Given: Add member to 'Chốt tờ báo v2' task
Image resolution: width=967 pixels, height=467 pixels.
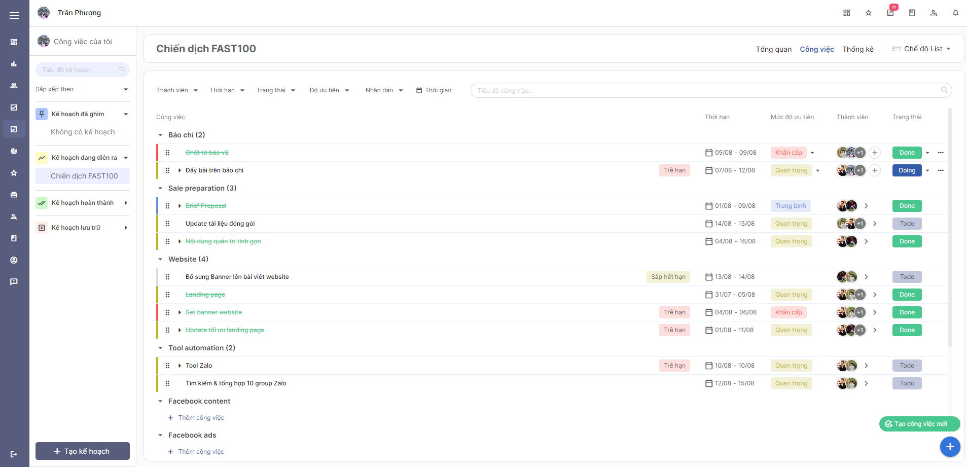Looking at the screenshot, I should pyautogui.click(x=875, y=153).
